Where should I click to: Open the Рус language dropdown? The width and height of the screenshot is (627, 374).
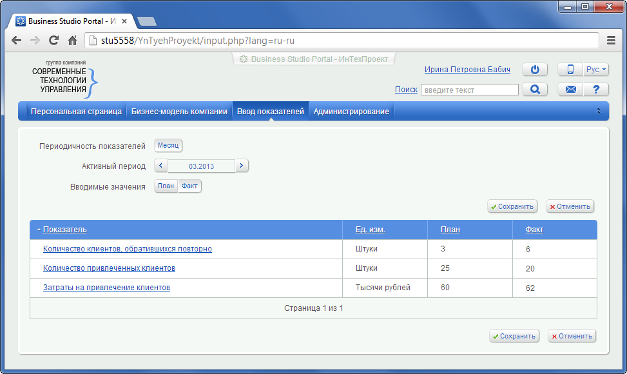596,70
